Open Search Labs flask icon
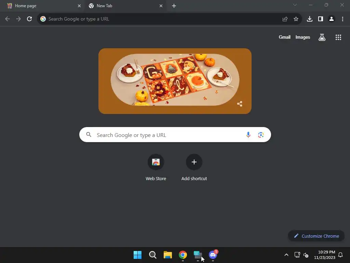Screen dimensions: 350x263 click(x=322, y=37)
